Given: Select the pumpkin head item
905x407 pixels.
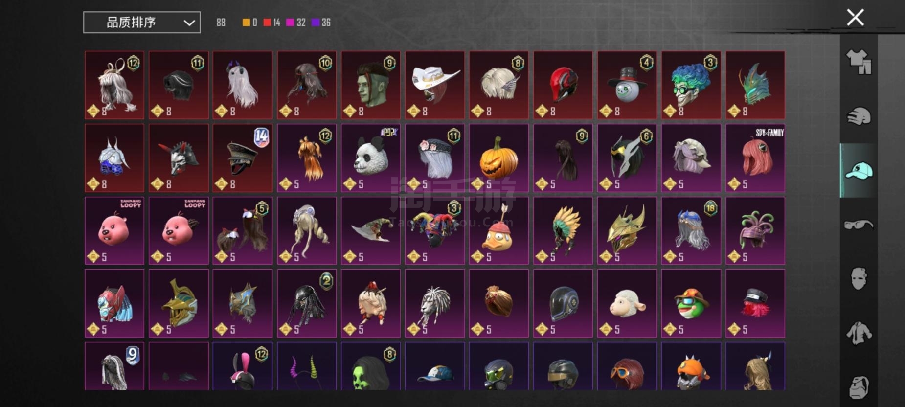Looking at the screenshot, I should 498,158.
